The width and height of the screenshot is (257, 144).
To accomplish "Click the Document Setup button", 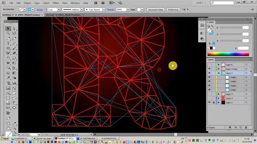I will [x=156, y=10].
